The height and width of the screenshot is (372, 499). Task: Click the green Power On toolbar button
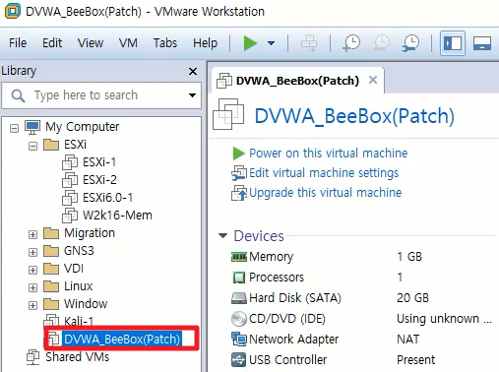250,43
